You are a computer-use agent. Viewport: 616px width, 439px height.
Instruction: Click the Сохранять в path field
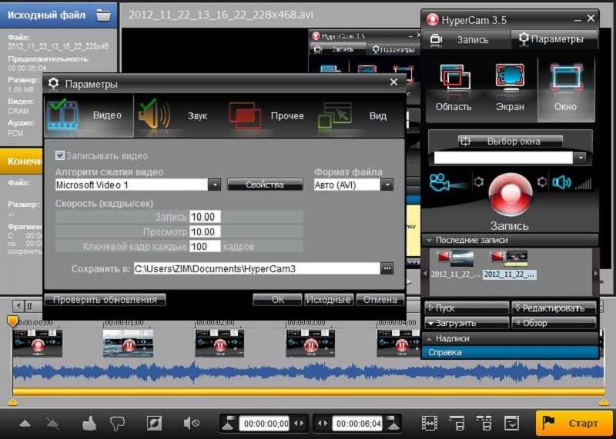point(257,269)
